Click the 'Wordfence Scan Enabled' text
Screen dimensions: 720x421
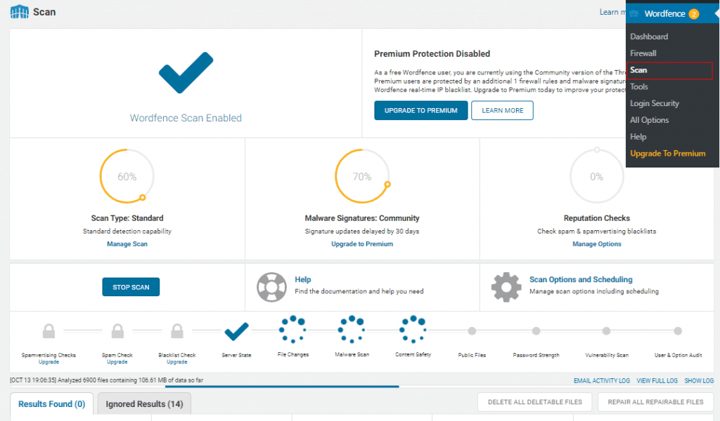click(186, 118)
